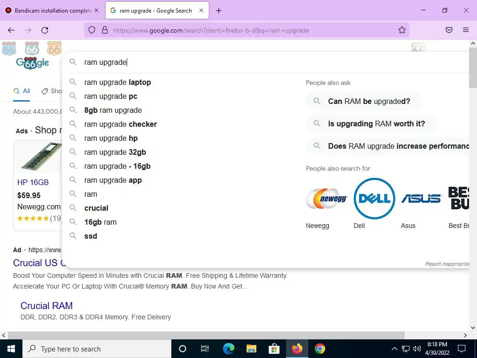
Task: Click the horizontal scrollbar thumb
Action: [x=206, y=335]
